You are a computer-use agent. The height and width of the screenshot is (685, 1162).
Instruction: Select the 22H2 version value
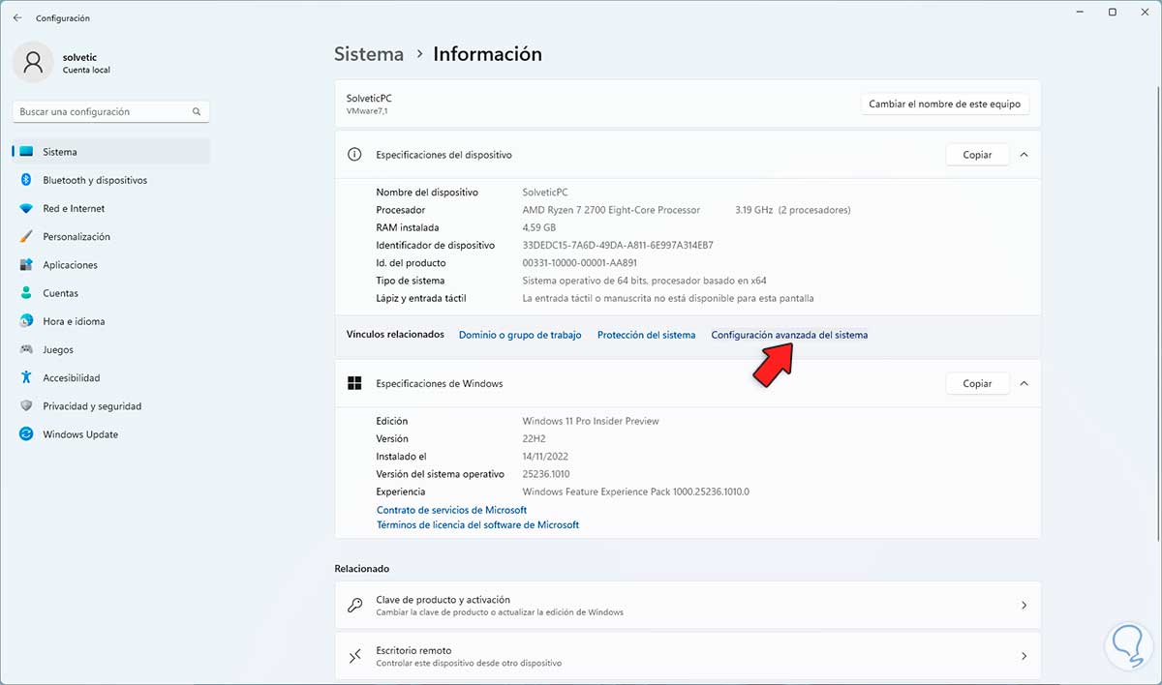[x=535, y=438]
